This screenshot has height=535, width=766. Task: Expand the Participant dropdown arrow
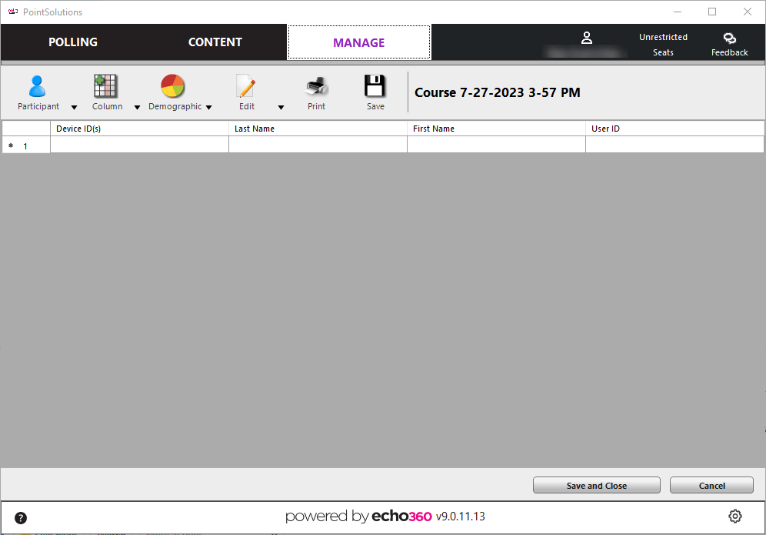(x=74, y=108)
